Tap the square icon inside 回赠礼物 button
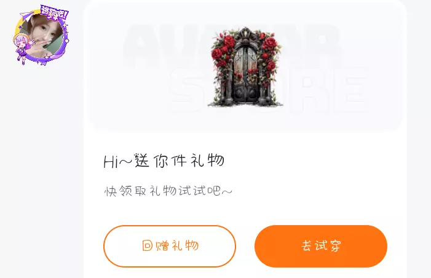Screen dimensions: 431x278 click(148, 245)
